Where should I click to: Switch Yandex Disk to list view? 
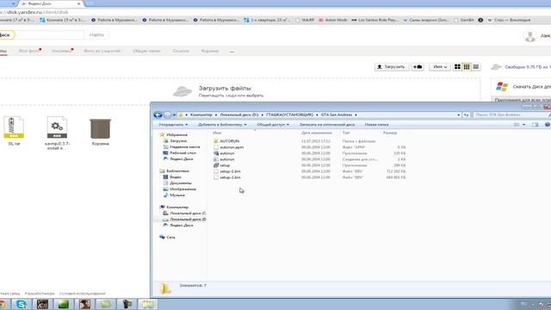tap(475, 67)
